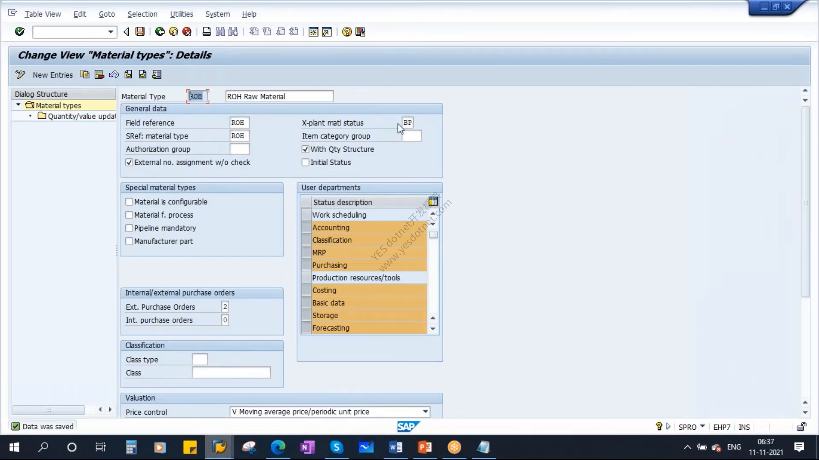Select Quantity/value updating folder in tree

click(x=77, y=116)
